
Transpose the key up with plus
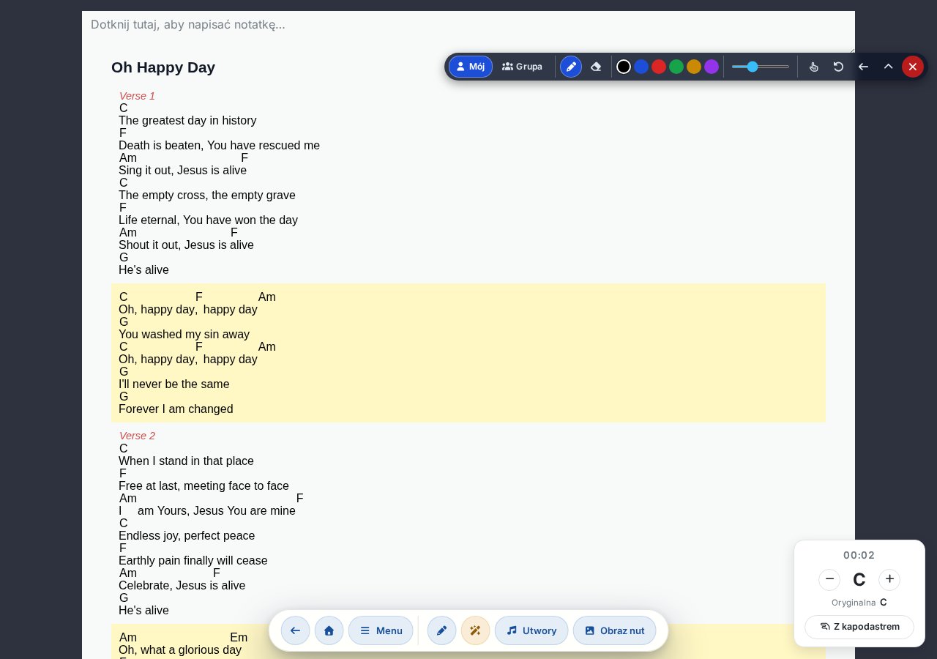tap(889, 579)
